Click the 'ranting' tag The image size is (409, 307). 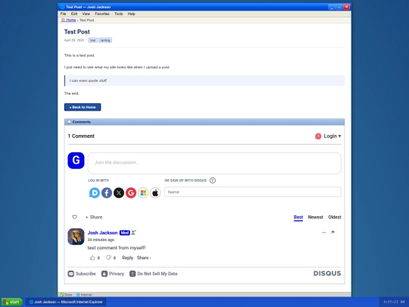point(105,40)
